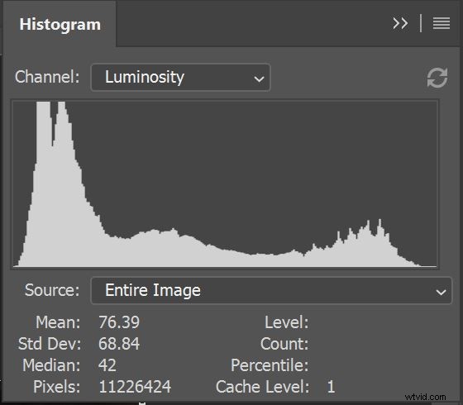This screenshot has height=405, width=463.
Task: Click the Source label
Action: coord(52,290)
